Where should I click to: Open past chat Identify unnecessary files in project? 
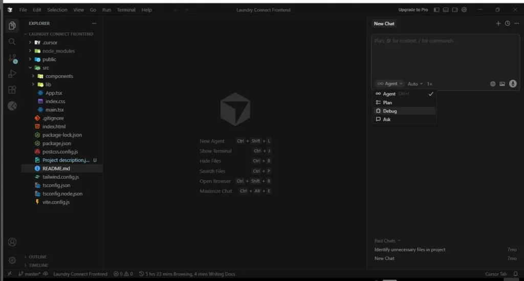[x=446, y=250]
